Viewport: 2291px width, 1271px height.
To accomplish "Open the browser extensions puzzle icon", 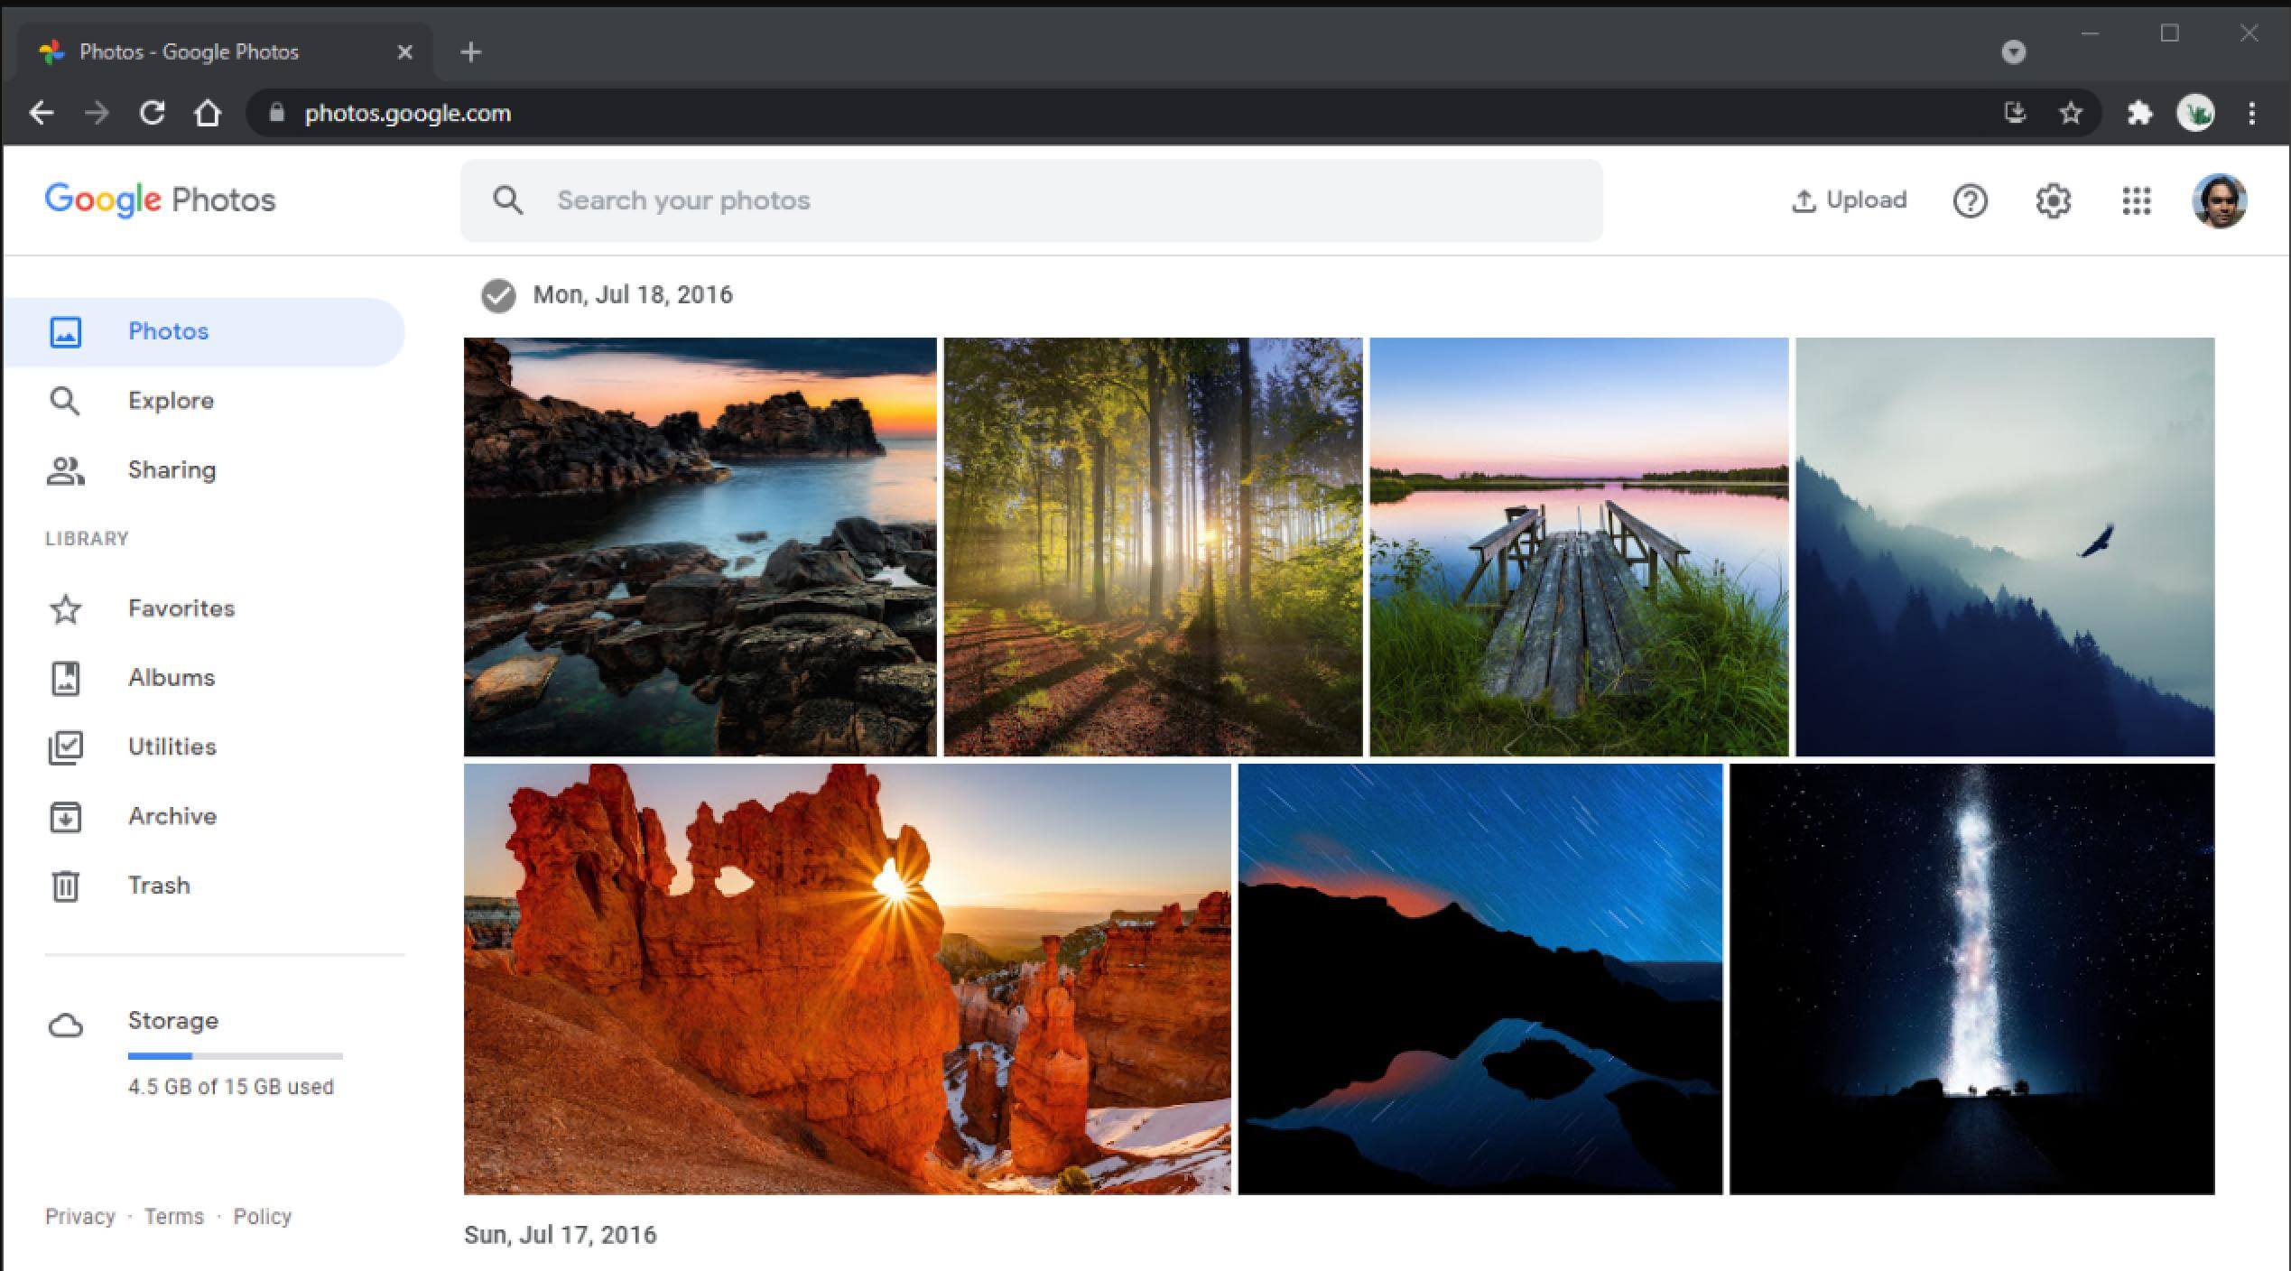I will coord(2139,114).
